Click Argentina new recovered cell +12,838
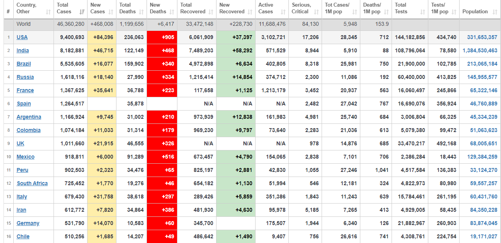Screen dimensions: 501x243 point(236,117)
